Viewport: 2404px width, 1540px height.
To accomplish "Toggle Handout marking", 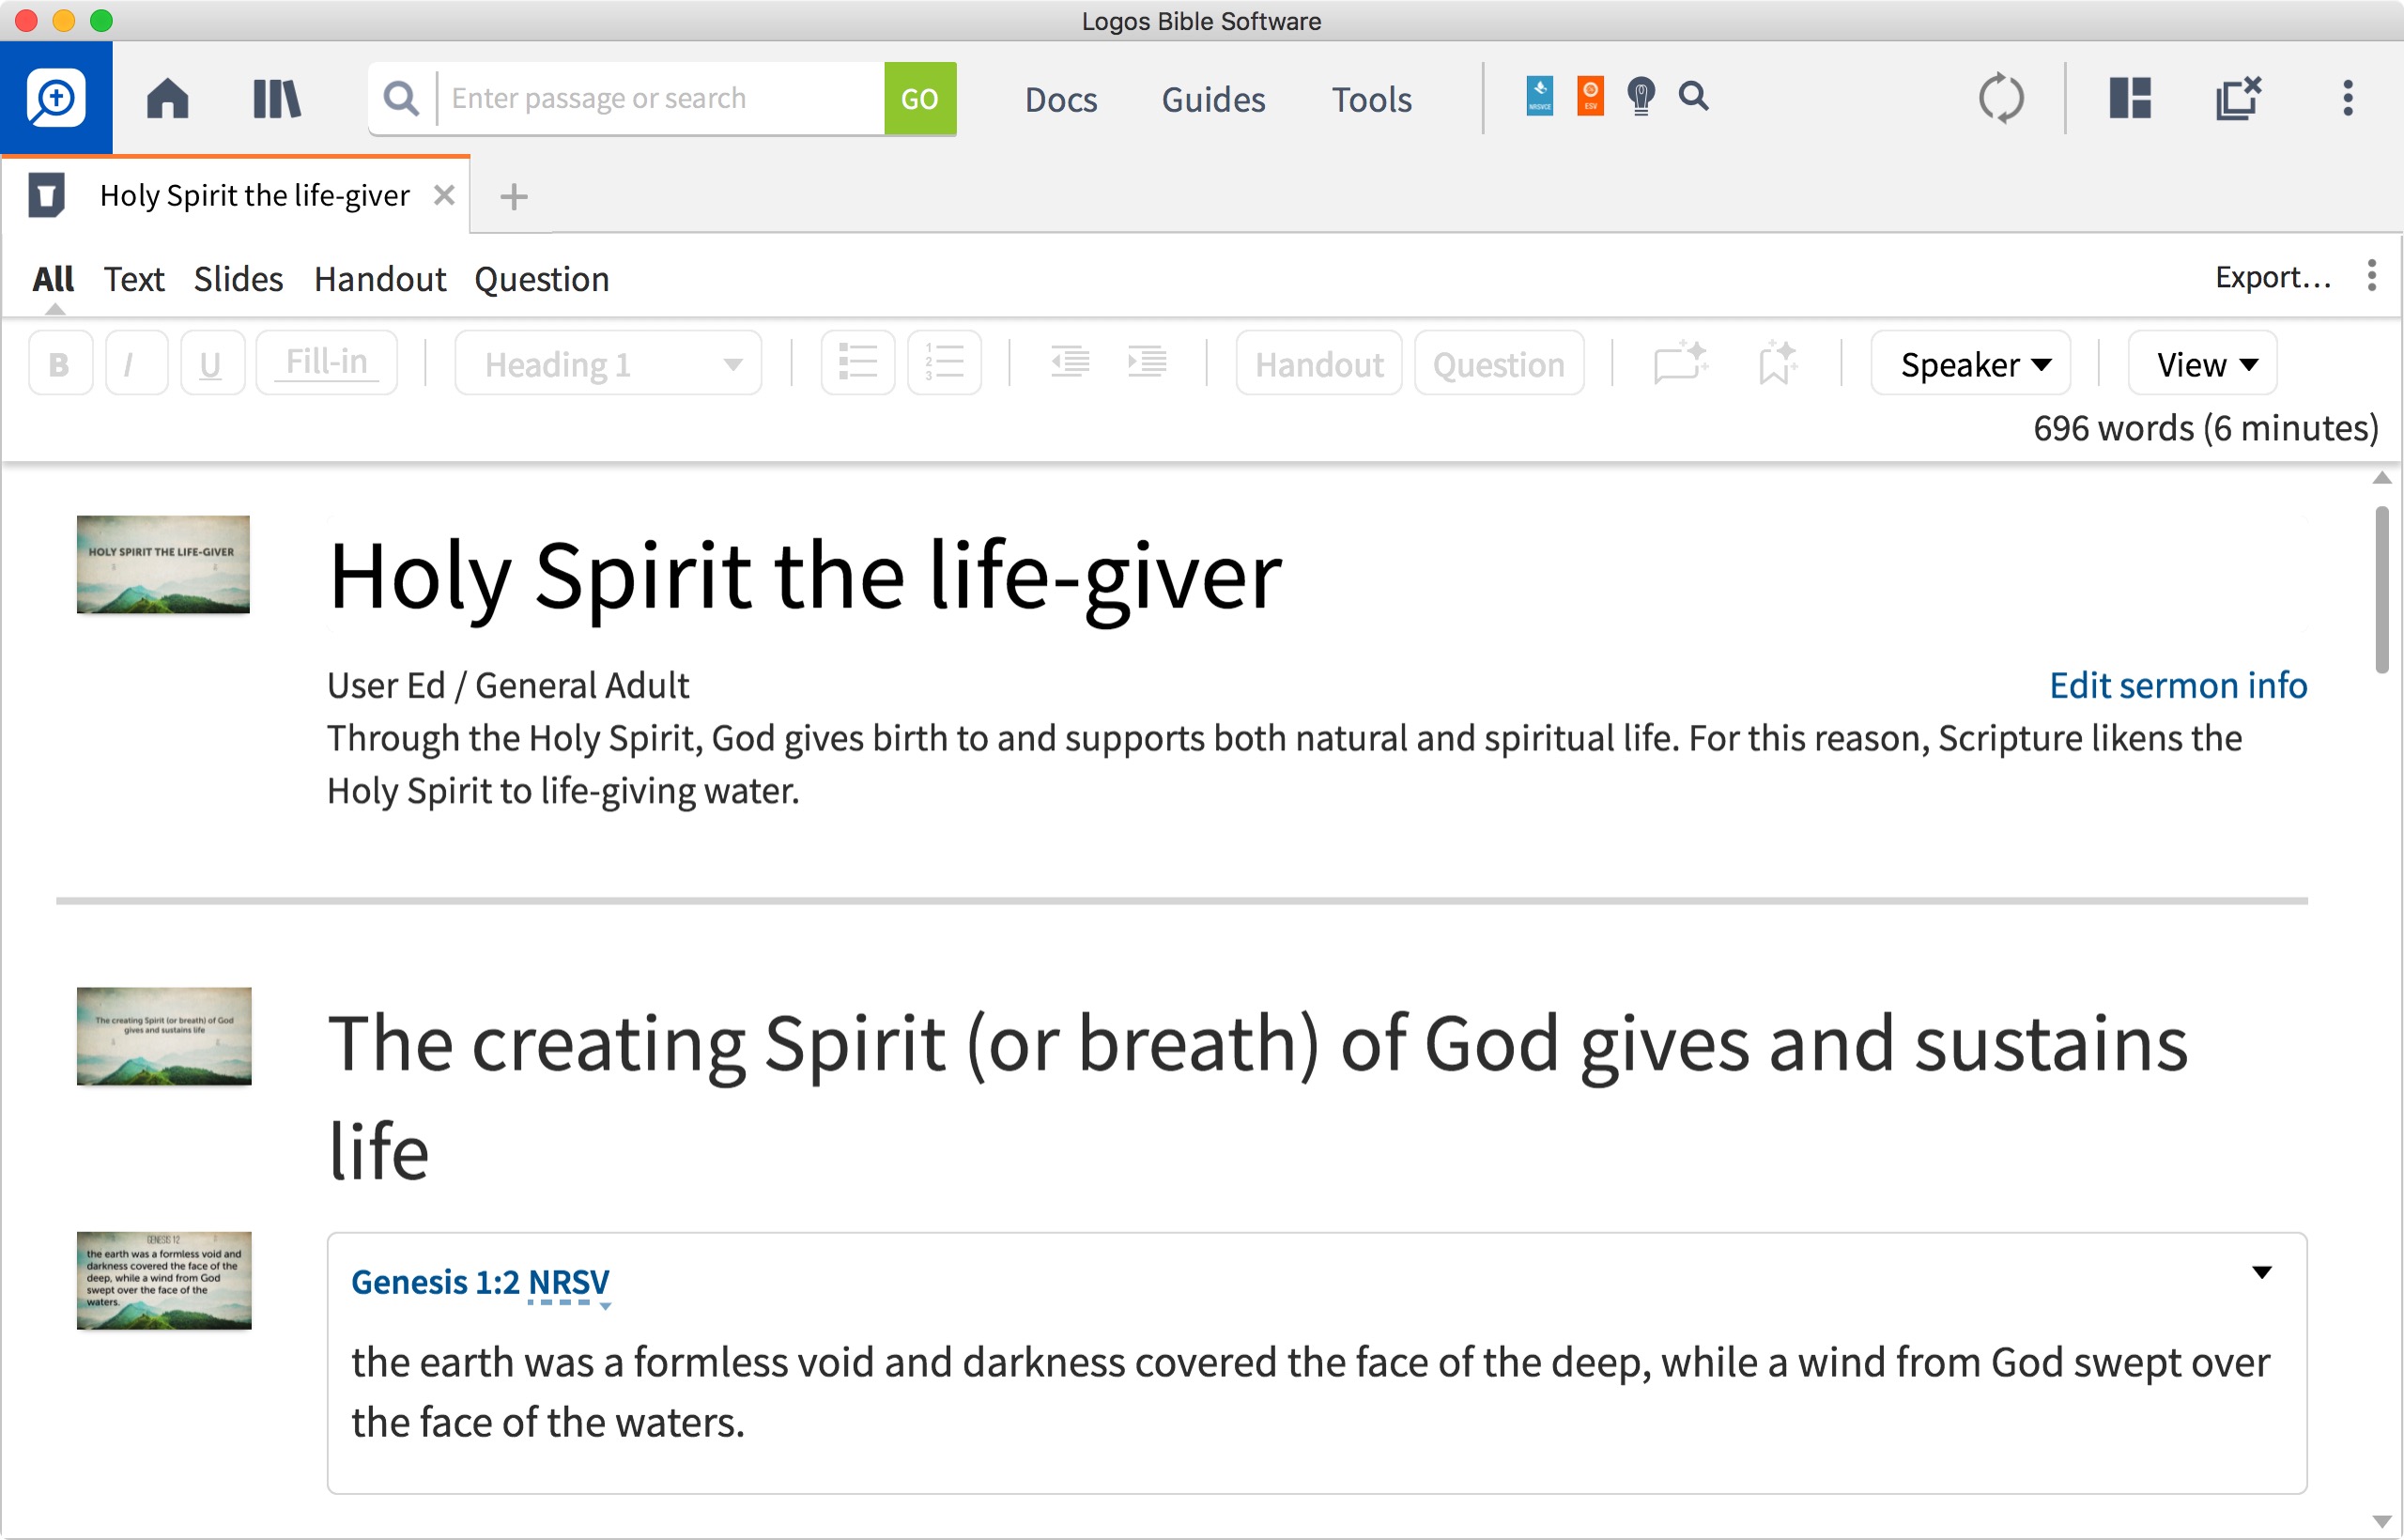I will 1319,363.
